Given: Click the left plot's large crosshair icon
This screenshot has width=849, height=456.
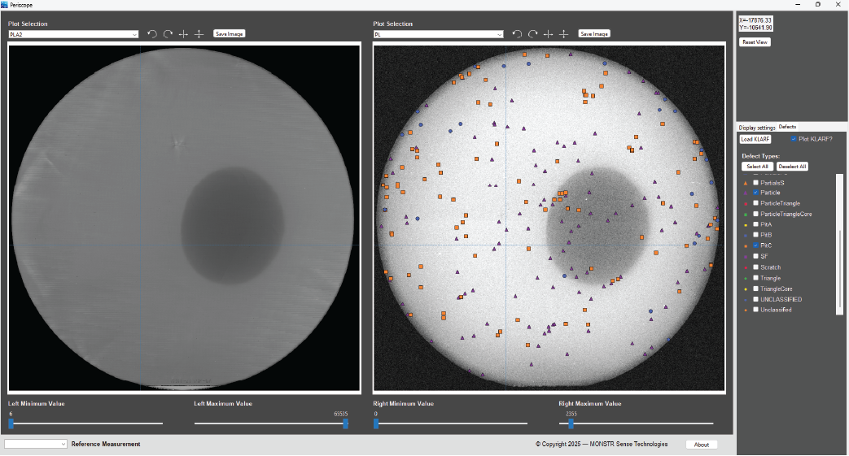Looking at the screenshot, I should pos(199,34).
